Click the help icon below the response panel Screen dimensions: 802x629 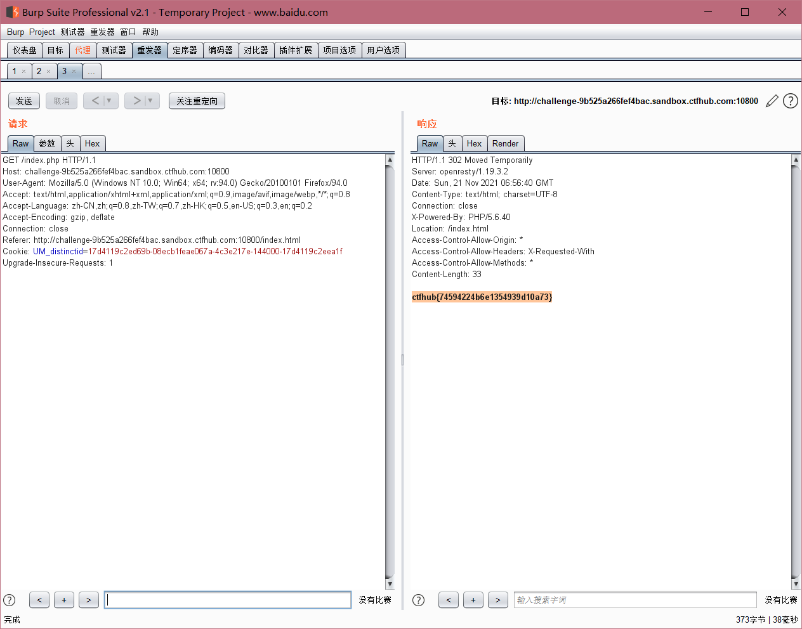(418, 600)
